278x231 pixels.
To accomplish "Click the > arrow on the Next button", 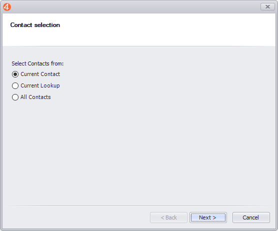I will [x=214, y=217].
